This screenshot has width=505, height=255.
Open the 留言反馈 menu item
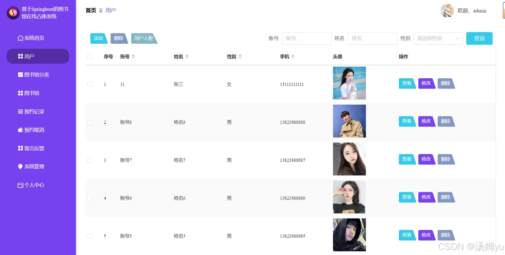[34, 148]
